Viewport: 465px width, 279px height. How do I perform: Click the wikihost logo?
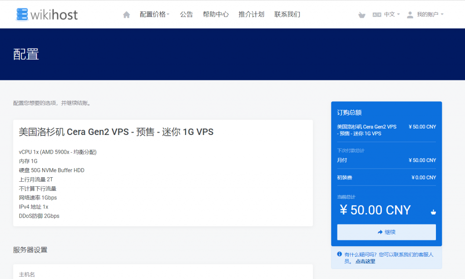(x=47, y=14)
